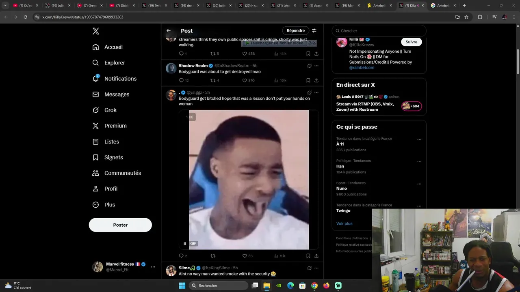
Task: Open reply sorting options icon beside Répondre
Action: pyautogui.click(x=314, y=31)
